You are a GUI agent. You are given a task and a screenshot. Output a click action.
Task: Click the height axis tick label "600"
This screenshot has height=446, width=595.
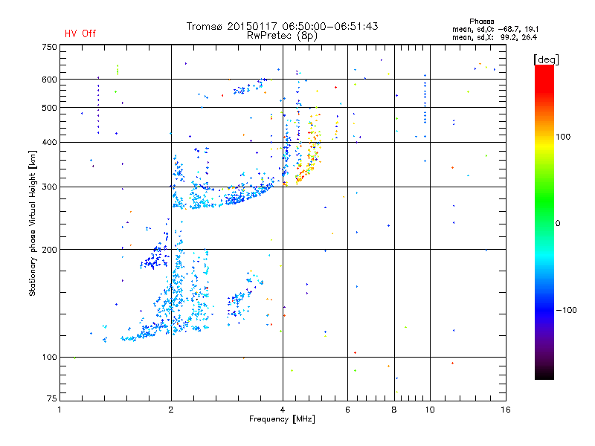[49, 80]
